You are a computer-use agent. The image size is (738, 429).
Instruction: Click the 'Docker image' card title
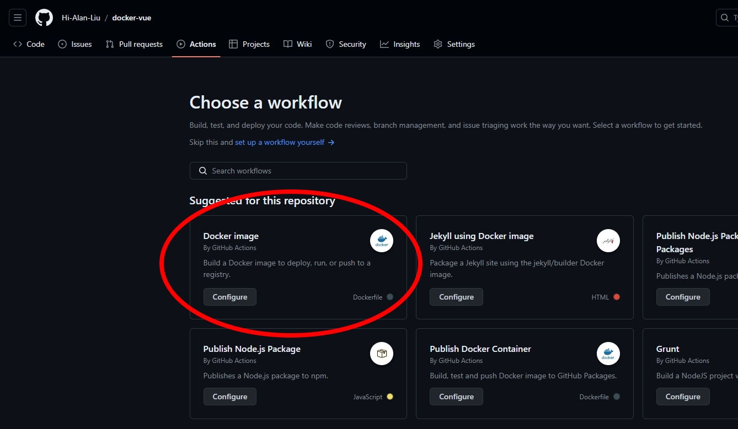pyautogui.click(x=231, y=236)
